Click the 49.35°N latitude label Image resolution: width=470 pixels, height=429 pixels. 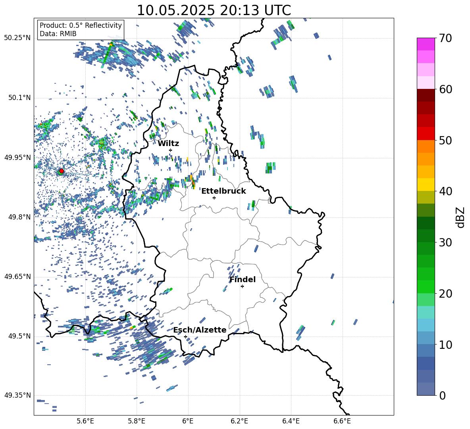tap(17, 395)
